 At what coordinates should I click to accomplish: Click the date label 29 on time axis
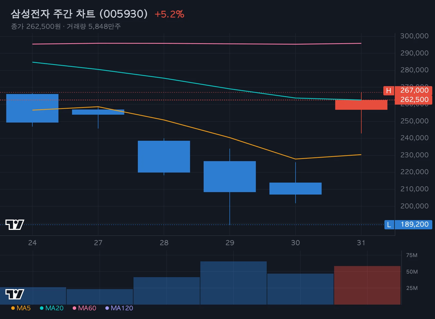tap(230, 243)
